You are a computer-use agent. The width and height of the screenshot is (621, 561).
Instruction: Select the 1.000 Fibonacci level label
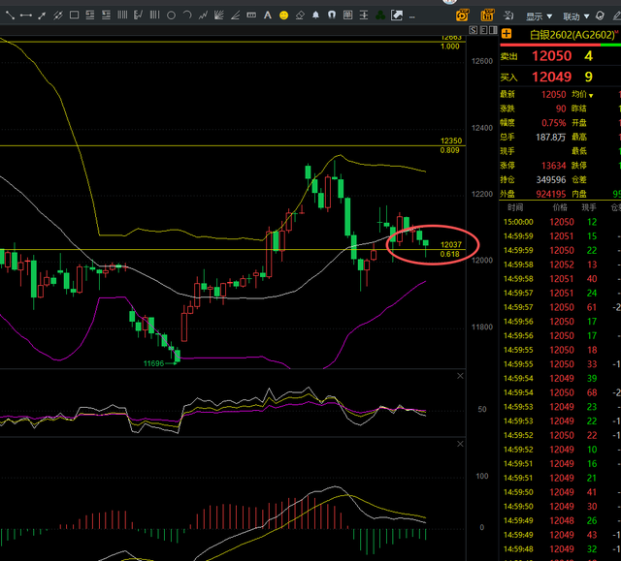pyautogui.click(x=449, y=47)
